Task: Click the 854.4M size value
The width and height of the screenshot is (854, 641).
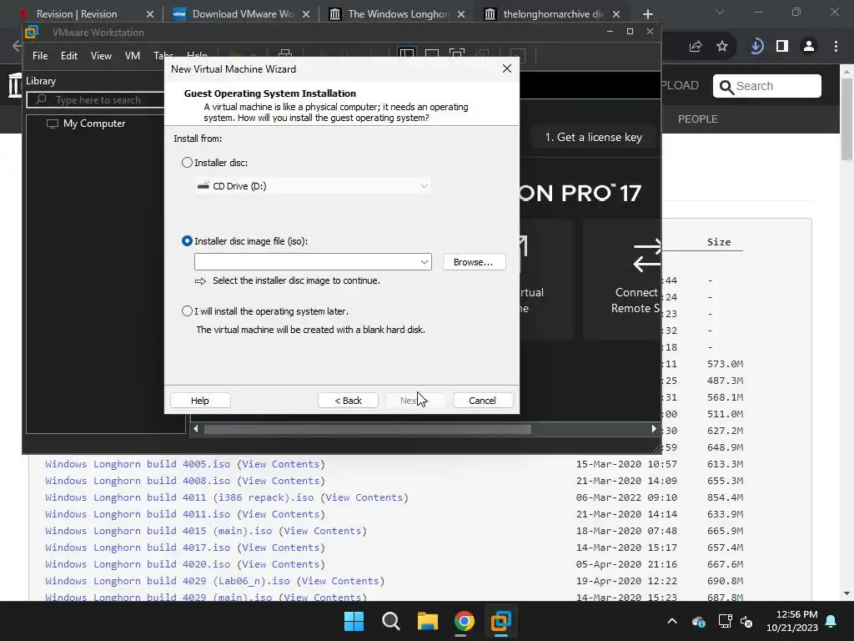Action: tap(725, 497)
